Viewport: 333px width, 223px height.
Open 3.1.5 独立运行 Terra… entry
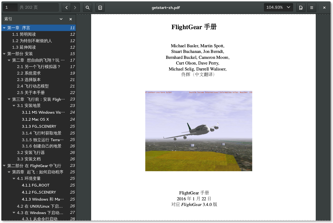[x=39, y=140]
